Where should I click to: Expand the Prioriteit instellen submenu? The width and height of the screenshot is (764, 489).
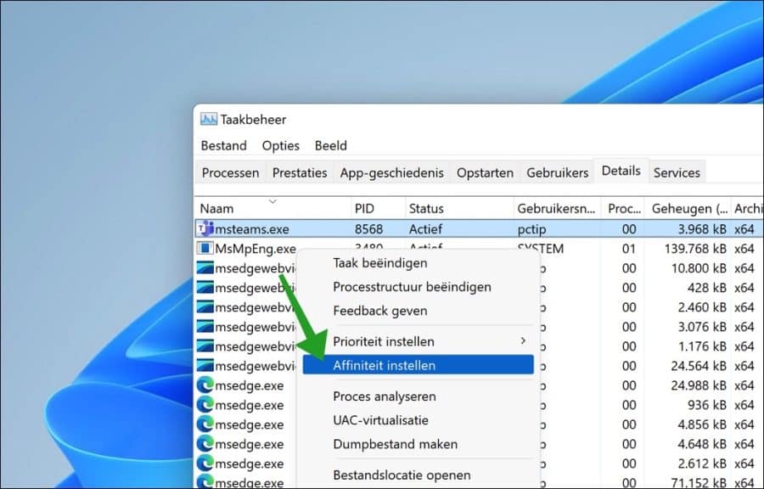[418, 341]
